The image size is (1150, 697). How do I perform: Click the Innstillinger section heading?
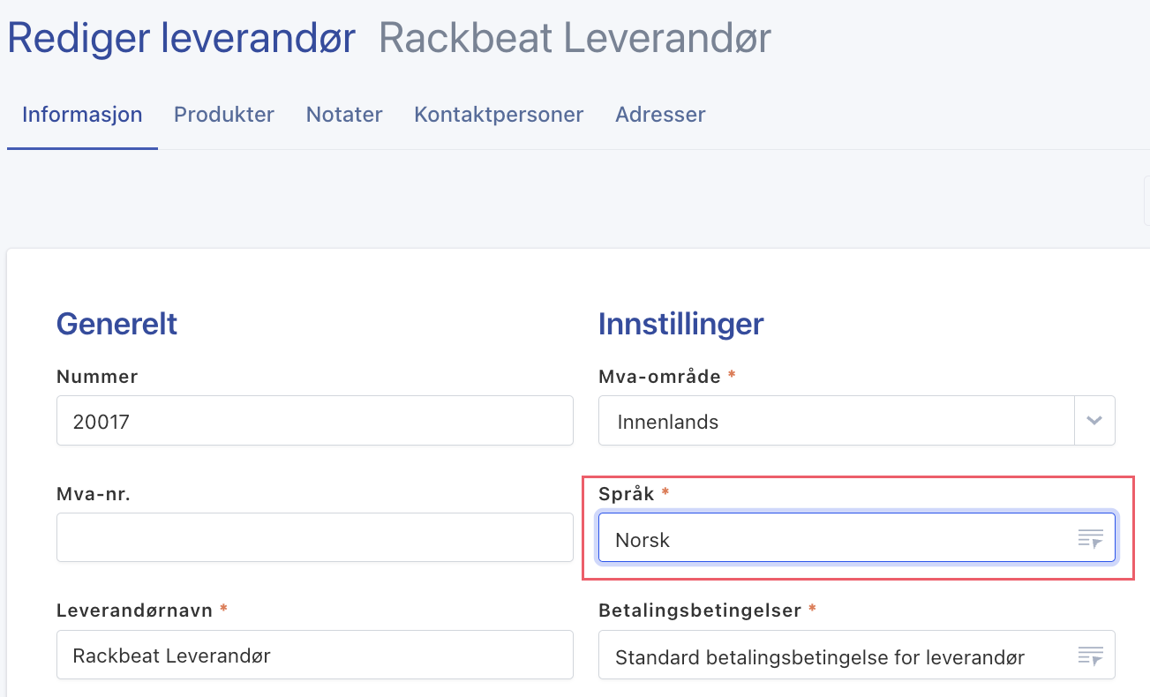pos(680,324)
